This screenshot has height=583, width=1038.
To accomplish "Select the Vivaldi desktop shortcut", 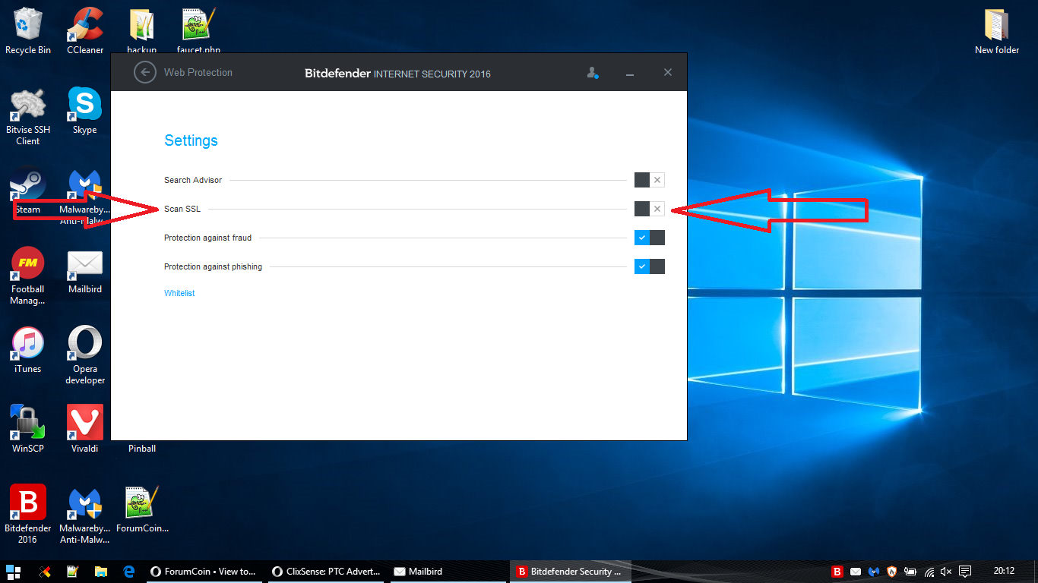I will (x=85, y=430).
